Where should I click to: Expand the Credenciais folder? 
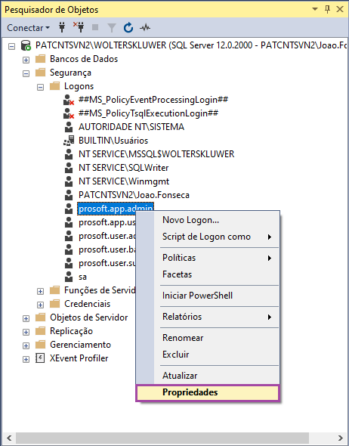(x=40, y=305)
